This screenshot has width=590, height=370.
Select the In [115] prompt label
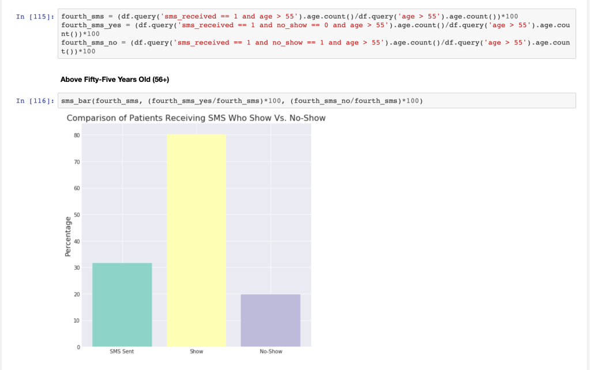point(35,17)
